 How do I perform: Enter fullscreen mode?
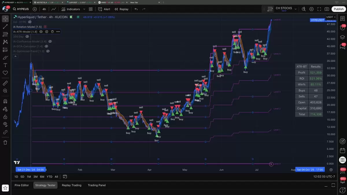coord(319,9)
